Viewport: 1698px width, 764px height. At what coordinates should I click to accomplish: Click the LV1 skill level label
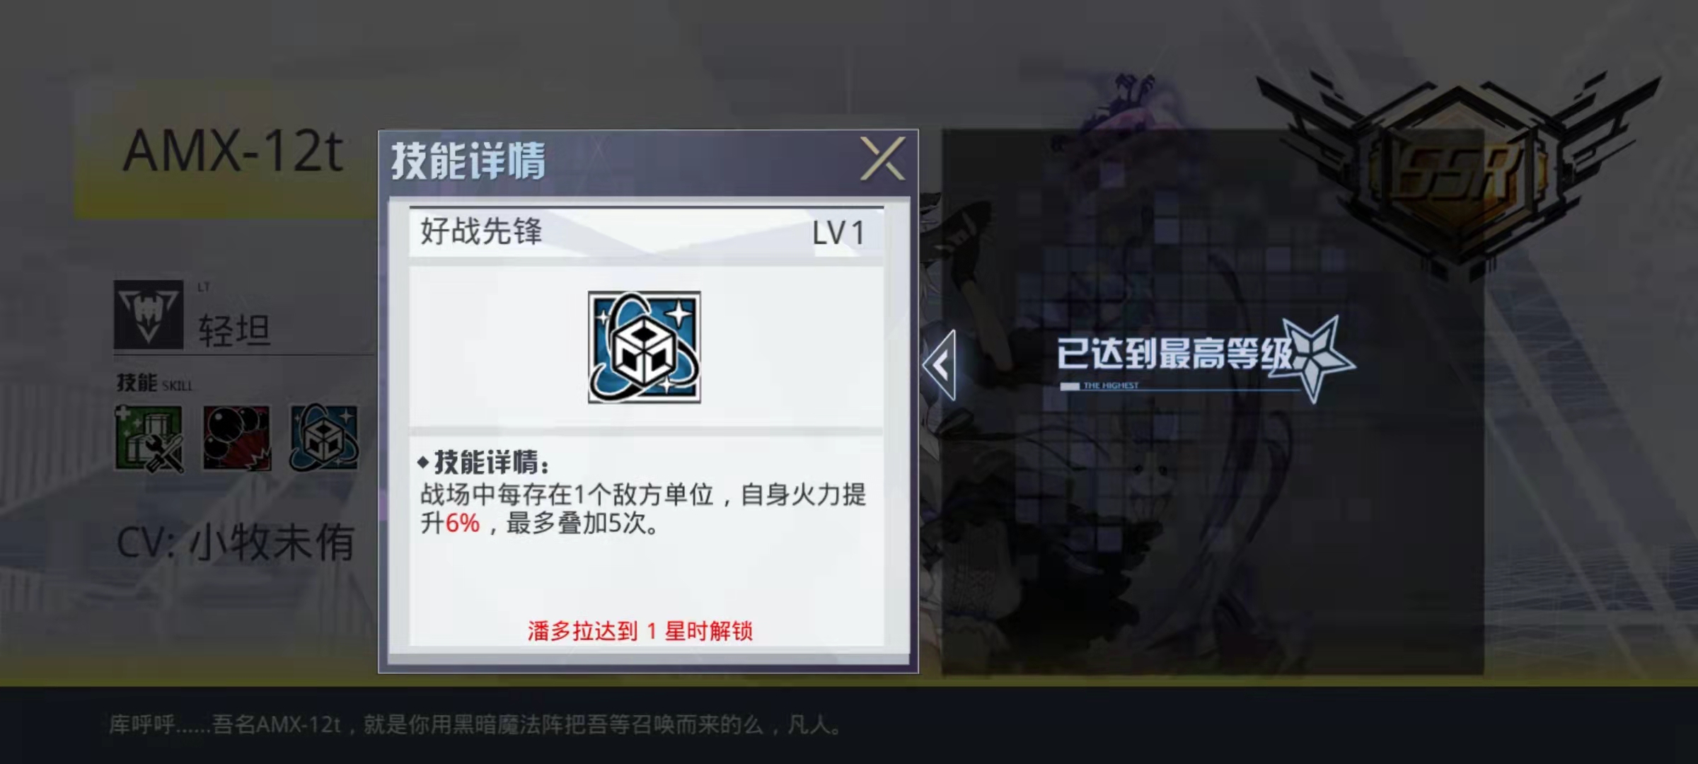(838, 233)
